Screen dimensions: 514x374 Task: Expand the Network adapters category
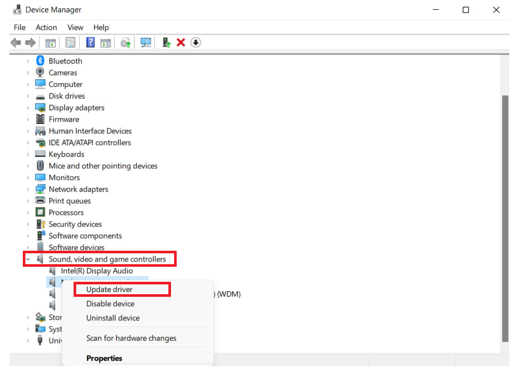click(x=28, y=190)
